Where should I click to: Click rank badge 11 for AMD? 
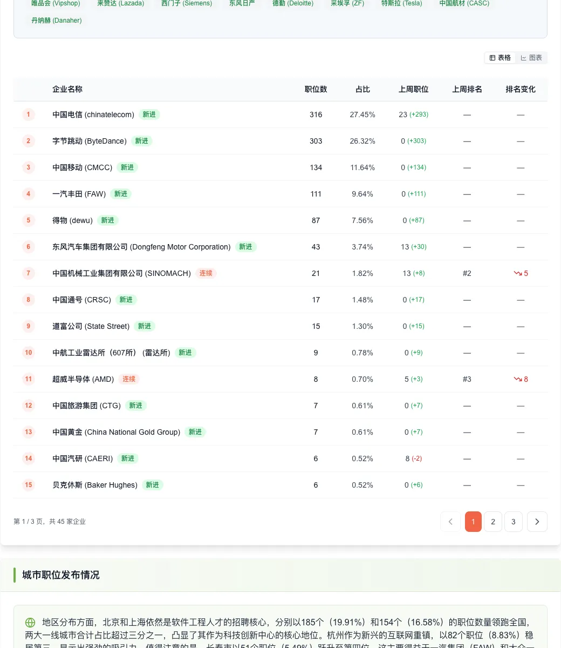[x=29, y=379]
